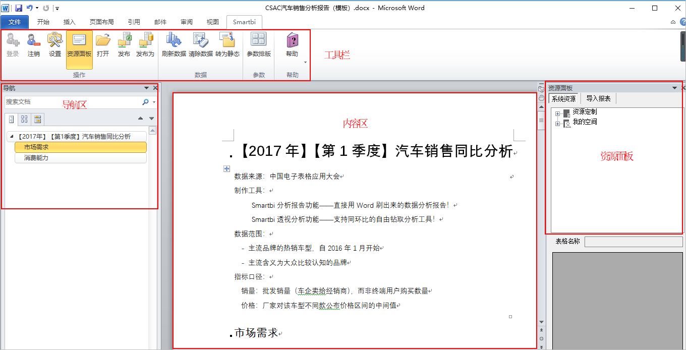Select the browse pages thumbnail tab icon

coord(24,119)
